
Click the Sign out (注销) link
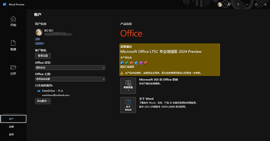pyautogui.click(x=37, y=39)
